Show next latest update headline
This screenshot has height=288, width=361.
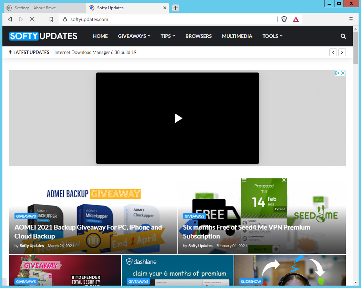(342, 52)
